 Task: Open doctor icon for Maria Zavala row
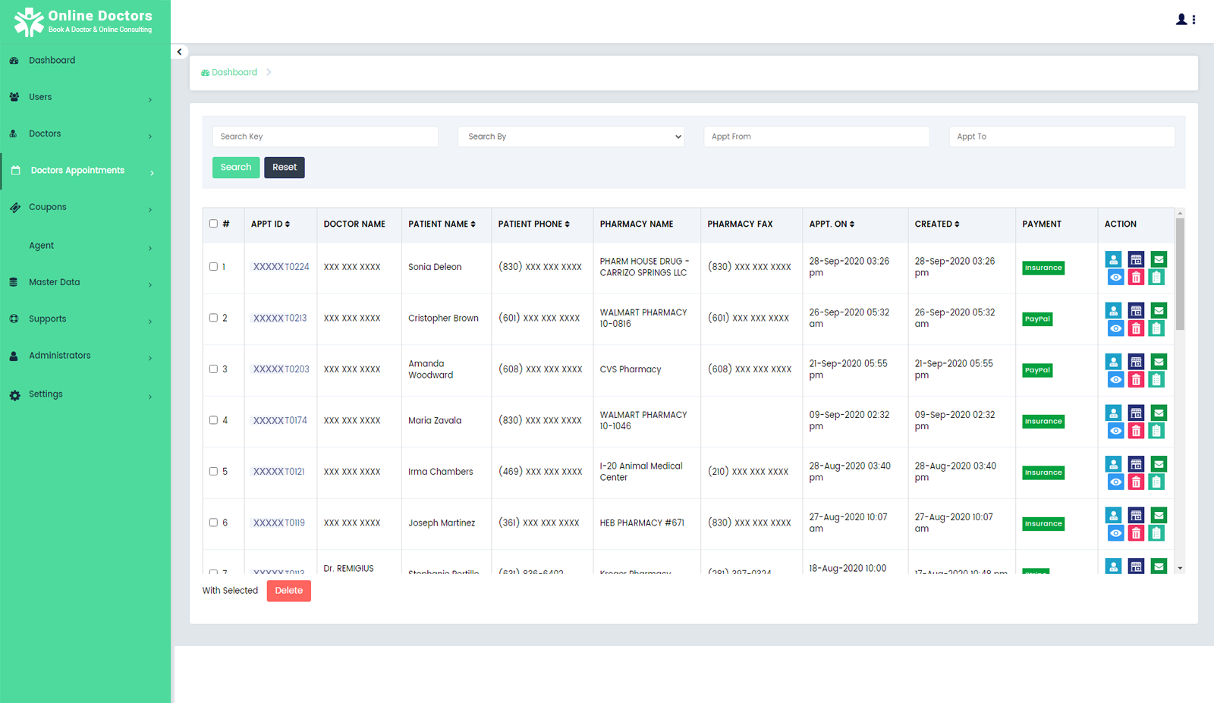click(1113, 413)
